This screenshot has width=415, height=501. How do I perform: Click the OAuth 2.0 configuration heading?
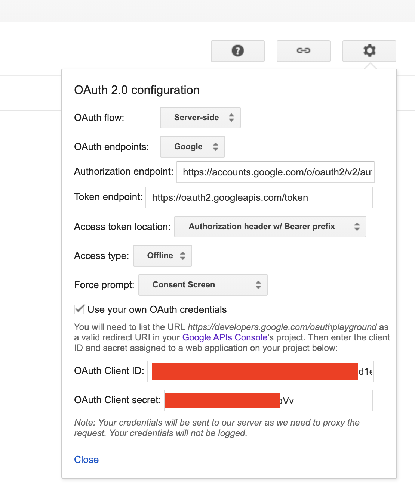(137, 90)
